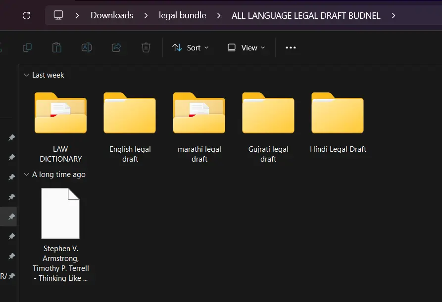Open the View dropdown menu

(x=246, y=47)
